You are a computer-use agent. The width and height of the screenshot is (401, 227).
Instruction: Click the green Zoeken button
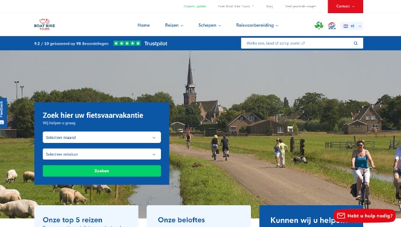102,171
